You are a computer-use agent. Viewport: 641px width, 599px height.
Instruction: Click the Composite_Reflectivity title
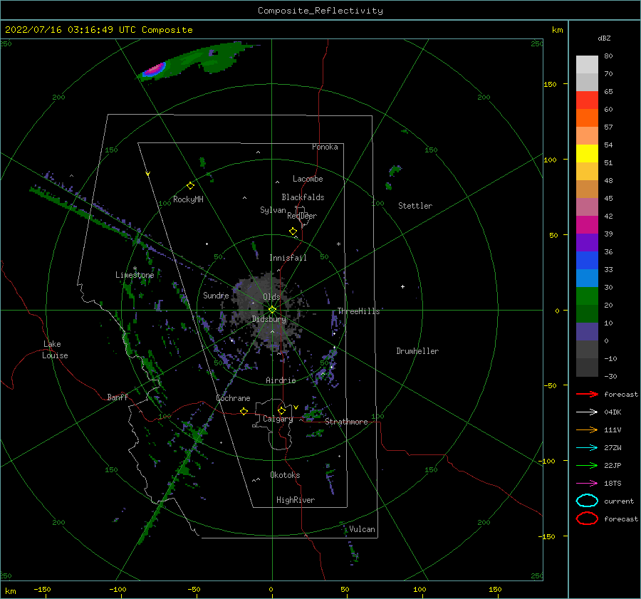click(320, 11)
